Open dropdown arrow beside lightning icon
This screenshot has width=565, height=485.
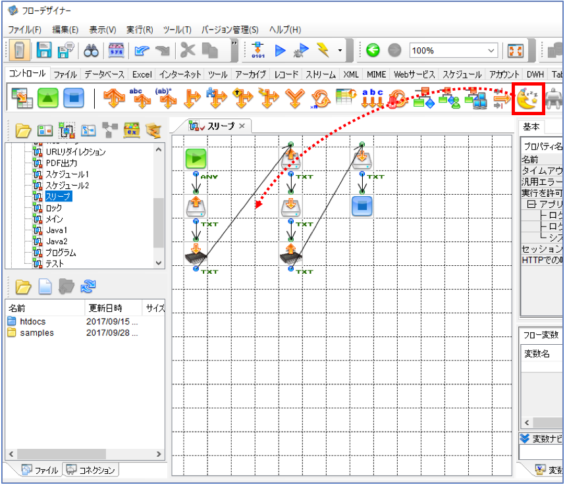(340, 51)
